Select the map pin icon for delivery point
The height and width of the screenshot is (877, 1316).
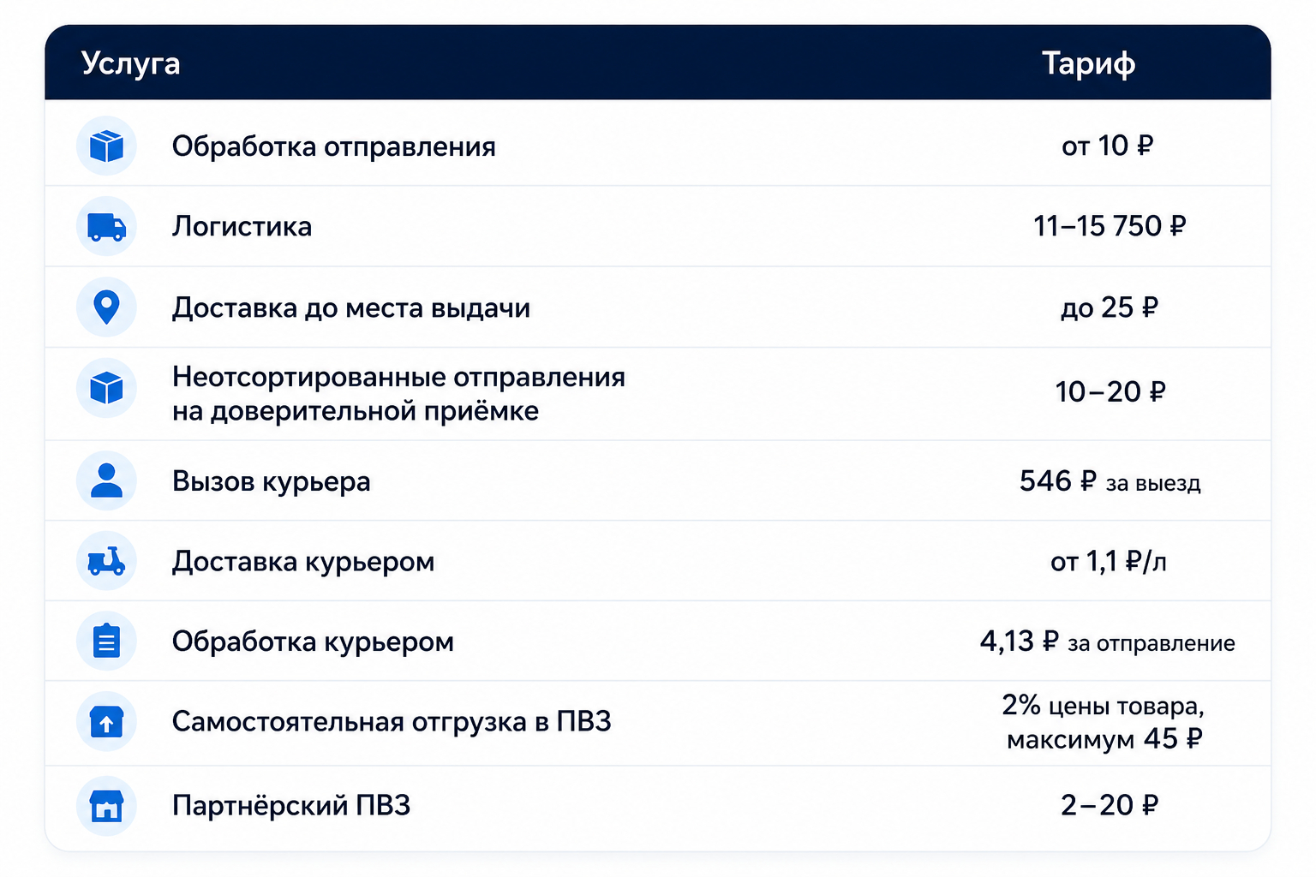click(106, 307)
